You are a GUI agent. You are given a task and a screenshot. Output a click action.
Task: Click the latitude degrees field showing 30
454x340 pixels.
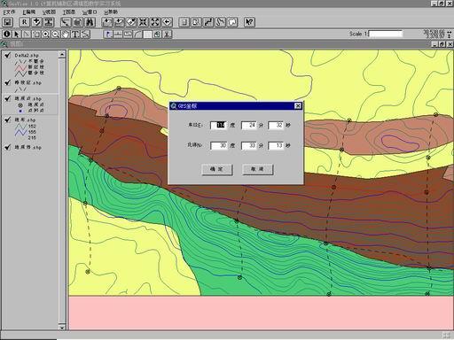point(219,145)
